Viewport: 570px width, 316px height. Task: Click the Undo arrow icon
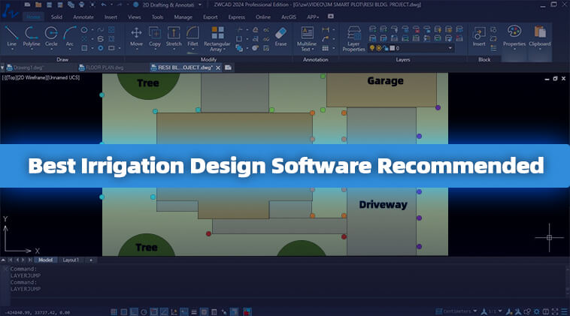[x=104, y=5]
